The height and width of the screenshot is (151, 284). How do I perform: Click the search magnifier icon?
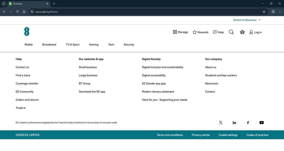coord(231,32)
